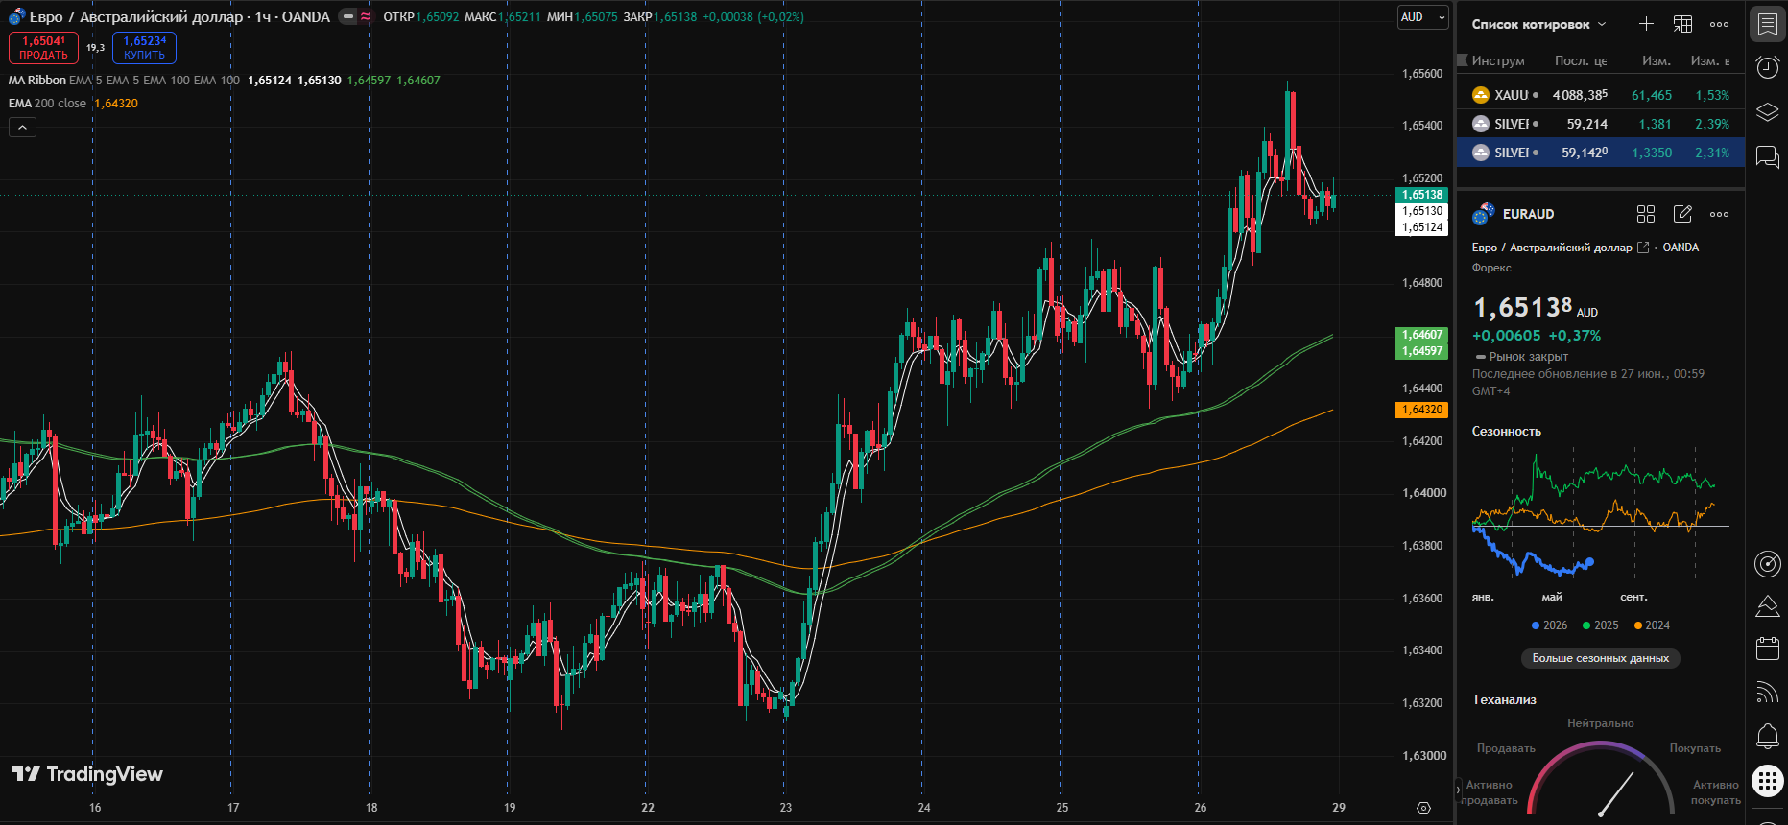This screenshot has height=825, width=1788.
Task: Open notifications bell icon in sidebar
Action: pos(1768,736)
